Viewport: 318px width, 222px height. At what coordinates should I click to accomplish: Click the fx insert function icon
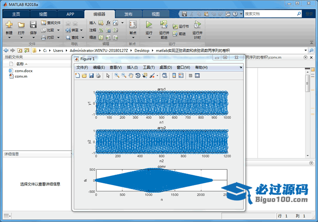[x=109, y=23]
